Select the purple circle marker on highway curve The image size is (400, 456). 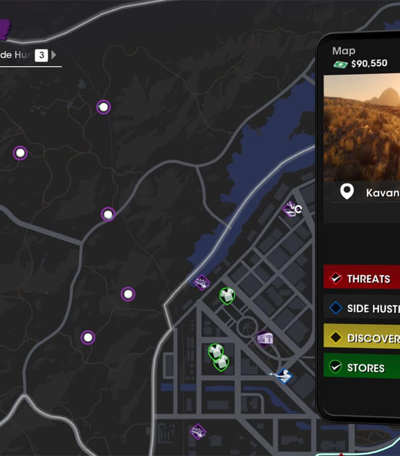click(108, 215)
